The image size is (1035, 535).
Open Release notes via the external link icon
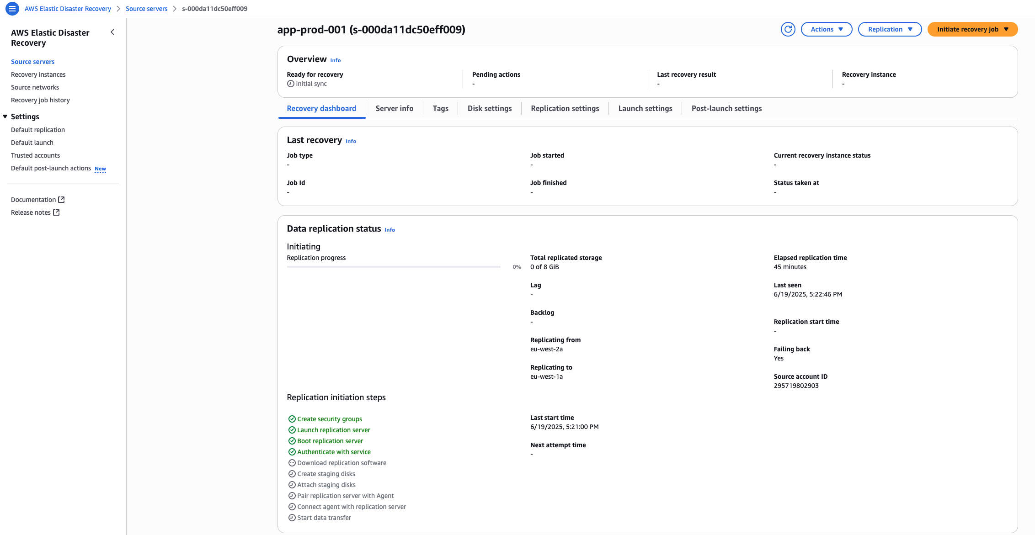pos(56,212)
